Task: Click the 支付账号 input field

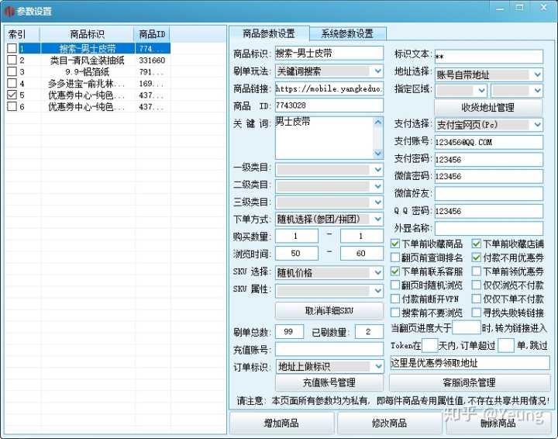Action: (488, 142)
